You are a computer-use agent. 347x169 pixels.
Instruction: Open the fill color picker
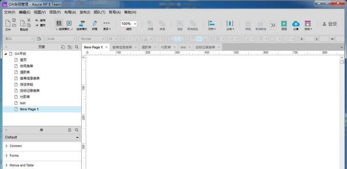tap(220, 39)
